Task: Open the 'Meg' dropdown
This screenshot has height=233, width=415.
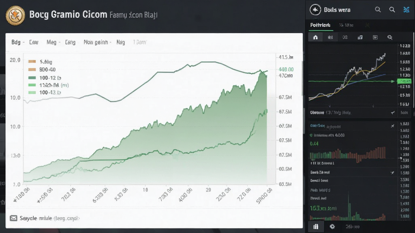Action: click(53, 42)
